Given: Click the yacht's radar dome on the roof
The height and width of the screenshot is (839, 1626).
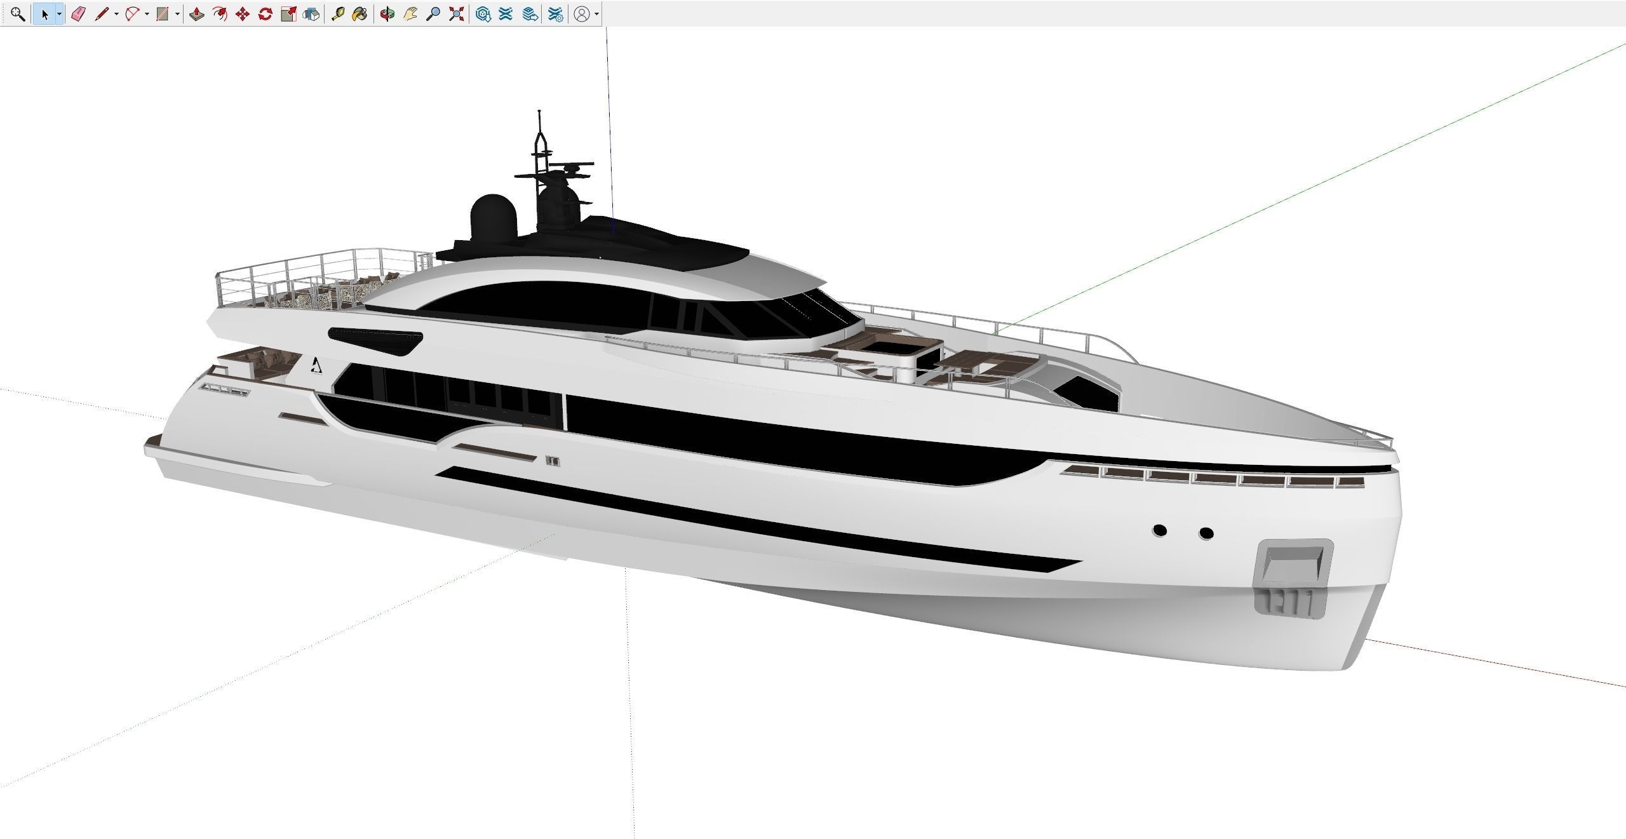Looking at the screenshot, I should tap(494, 218).
